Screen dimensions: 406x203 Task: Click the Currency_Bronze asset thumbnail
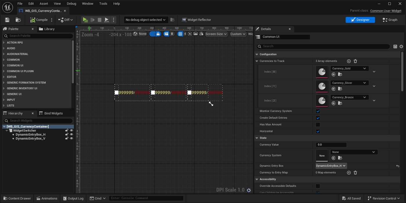[x=322, y=101]
